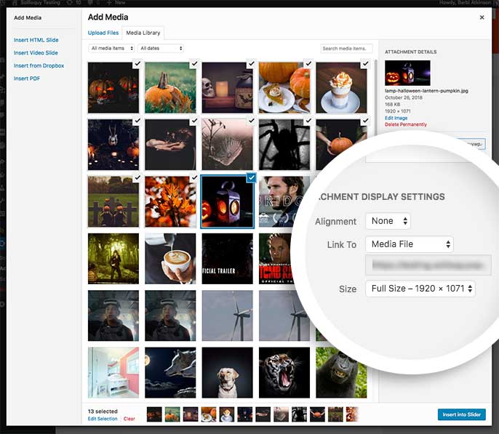Select the spiderweb plant thumbnail
Screen dimensions: 499x434
click(x=227, y=145)
